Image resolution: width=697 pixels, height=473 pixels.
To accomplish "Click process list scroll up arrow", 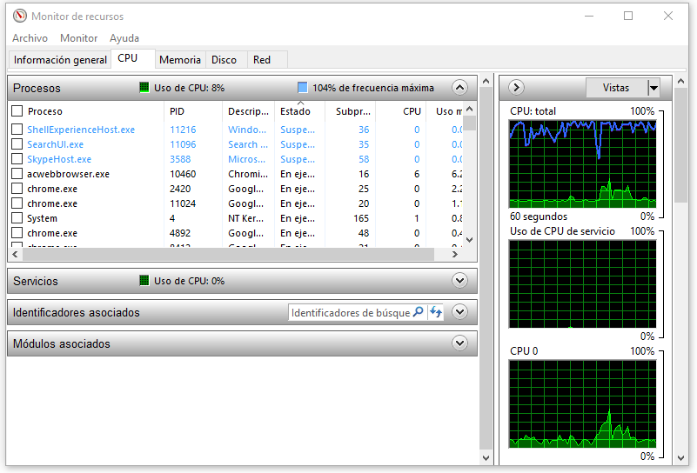I will click(x=469, y=109).
